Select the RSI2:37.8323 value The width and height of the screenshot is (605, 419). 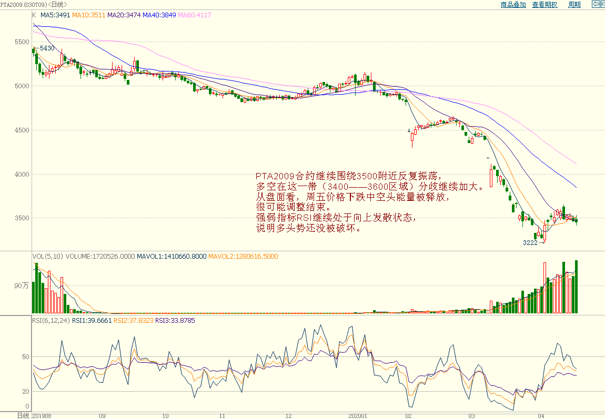click(134, 320)
